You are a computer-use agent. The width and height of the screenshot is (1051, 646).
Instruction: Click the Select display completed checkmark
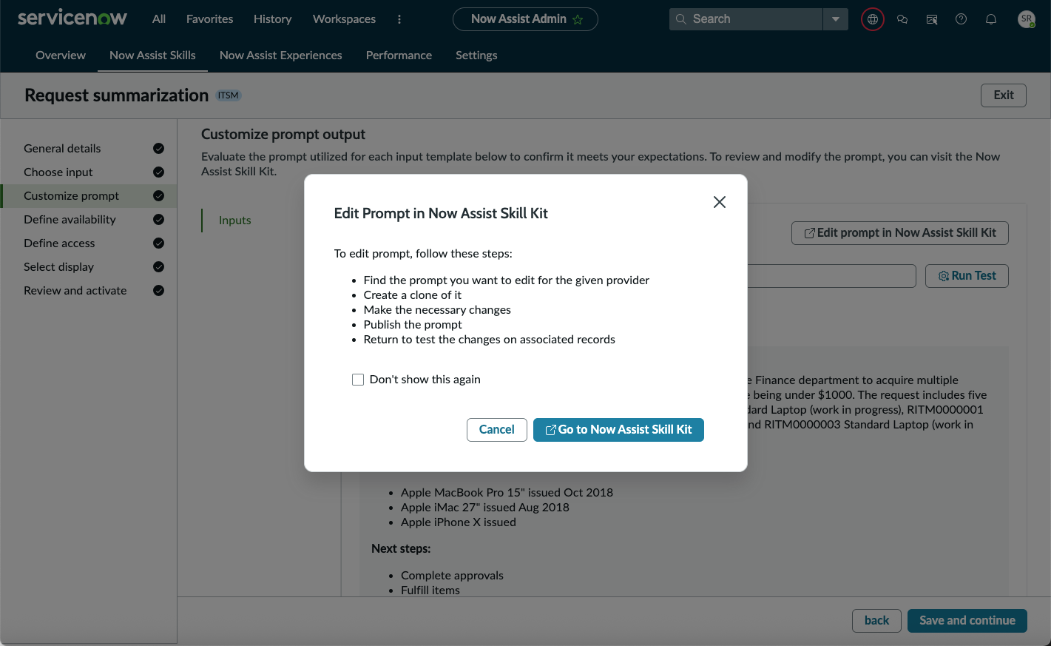(158, 267)
